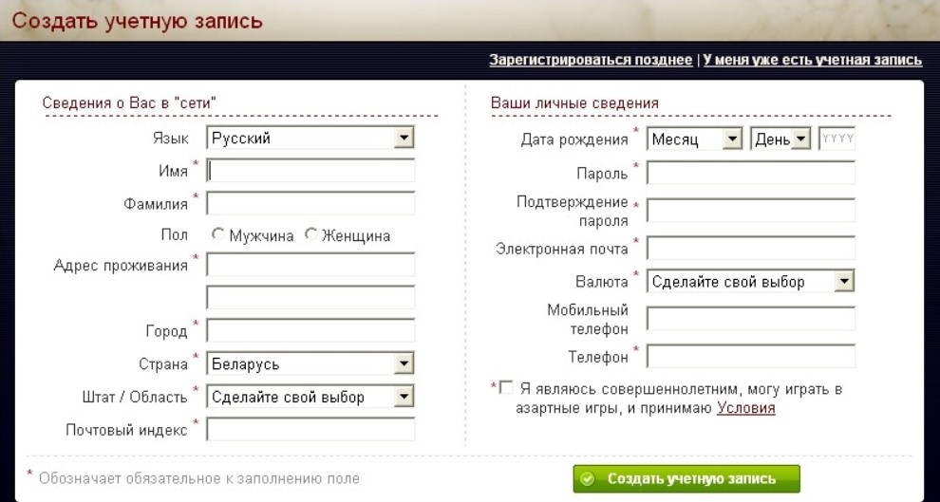
Task: Open the Условия terms link
Action: tap(746, 409)
